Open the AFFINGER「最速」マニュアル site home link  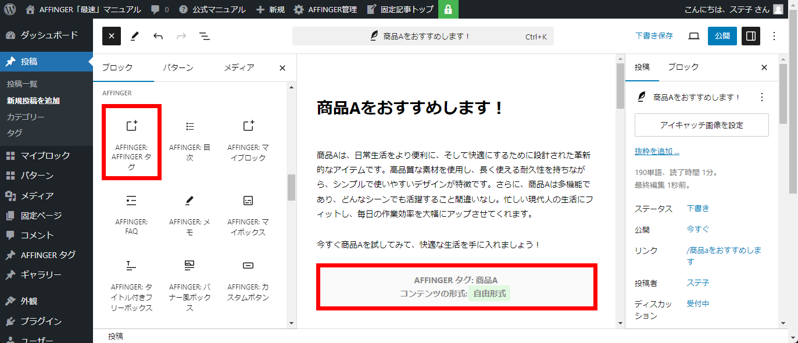[83, 9]
